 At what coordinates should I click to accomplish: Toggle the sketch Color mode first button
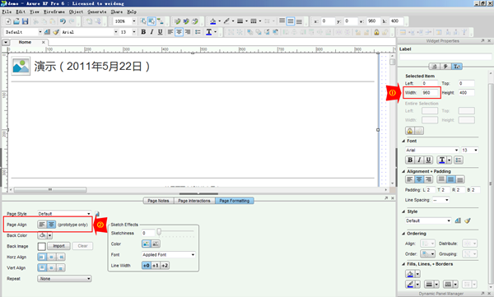tap(147, 244)
